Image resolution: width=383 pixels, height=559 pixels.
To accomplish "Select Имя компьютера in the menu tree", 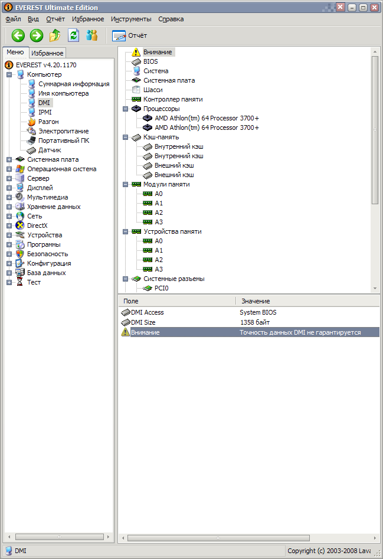I will [x=63, y=93].
